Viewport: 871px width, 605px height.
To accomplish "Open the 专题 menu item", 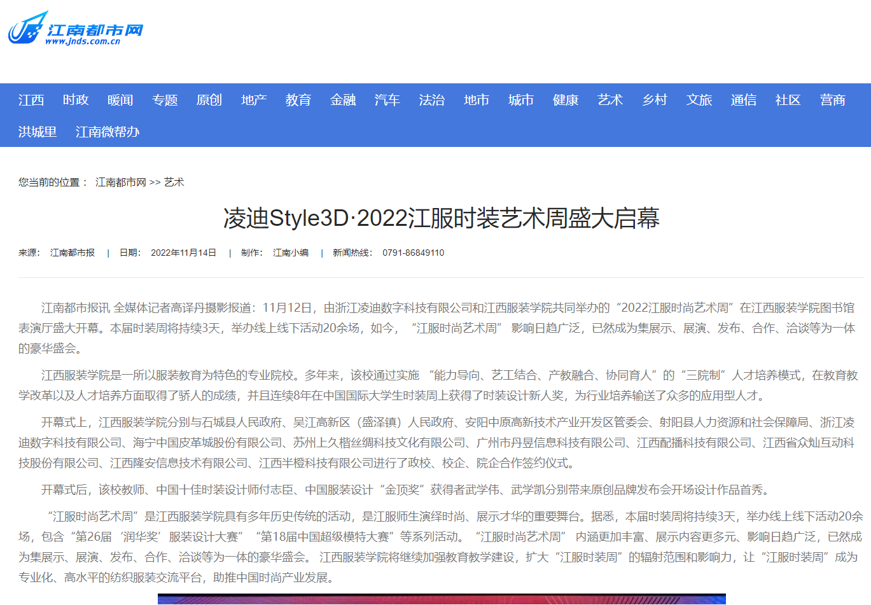I will click(x=165, y=100).
